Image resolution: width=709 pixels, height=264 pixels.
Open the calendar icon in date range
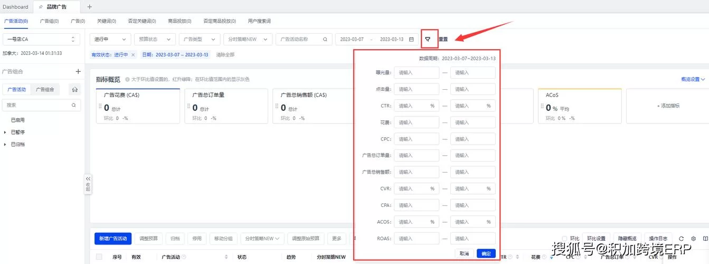coord(411,39)
